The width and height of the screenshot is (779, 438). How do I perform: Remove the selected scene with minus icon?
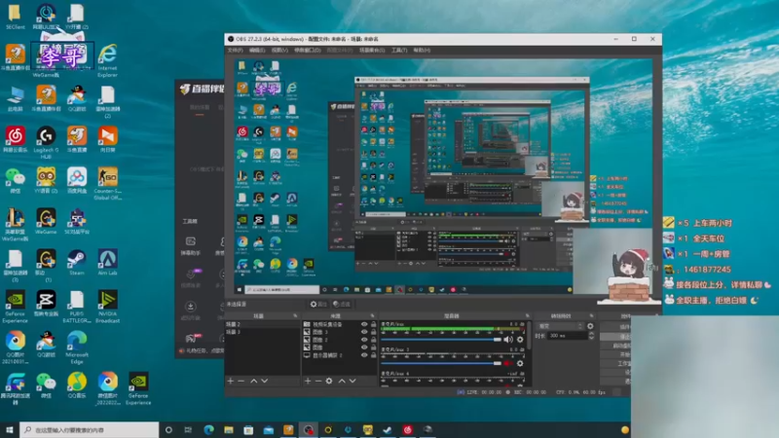tap(241, 381)
